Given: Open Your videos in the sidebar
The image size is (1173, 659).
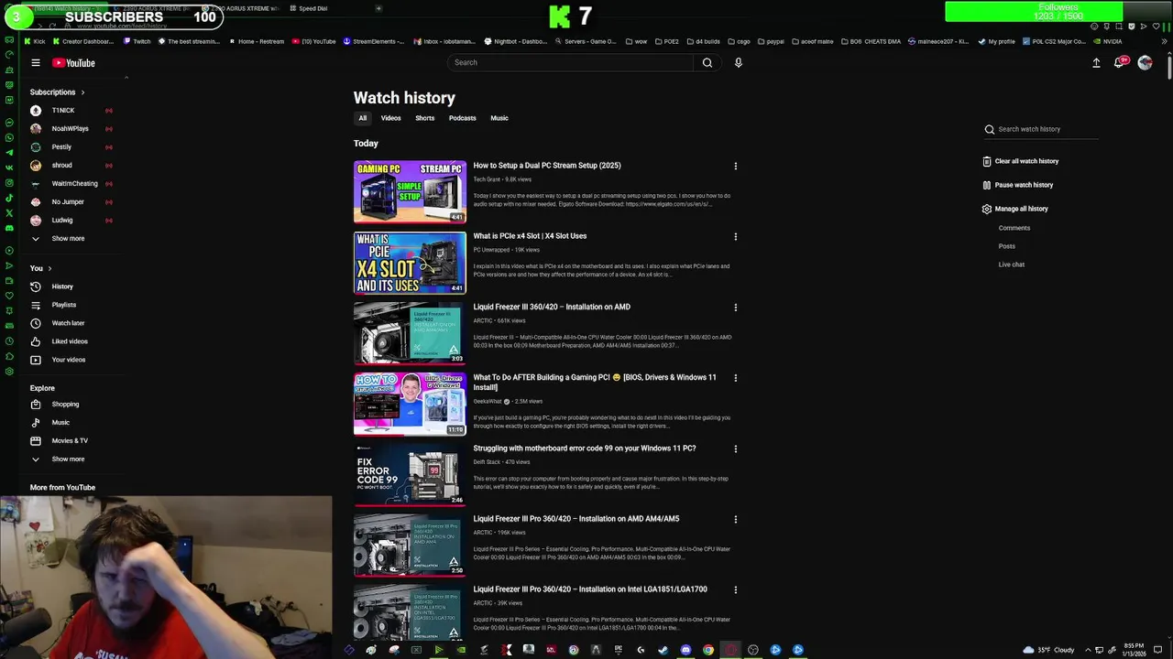Looking at the screenshot, I should (x=69, y=360).
